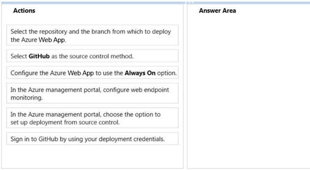Select the Sign in to GitHub action
310x170 pixels.
(x=92, y=139)
